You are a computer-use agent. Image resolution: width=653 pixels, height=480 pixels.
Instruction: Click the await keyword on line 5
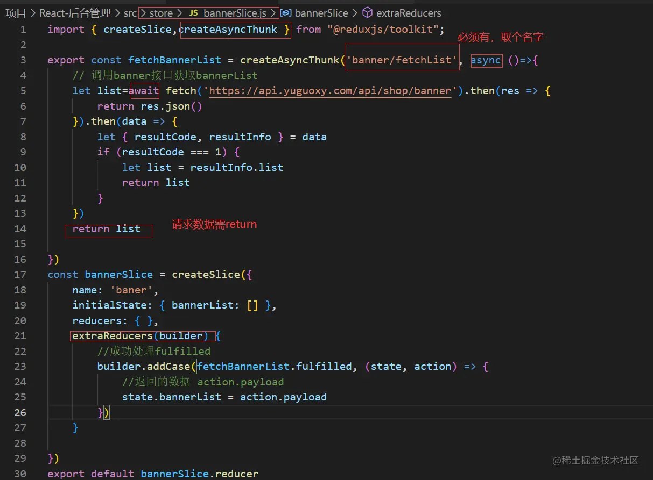pos(144,90)
